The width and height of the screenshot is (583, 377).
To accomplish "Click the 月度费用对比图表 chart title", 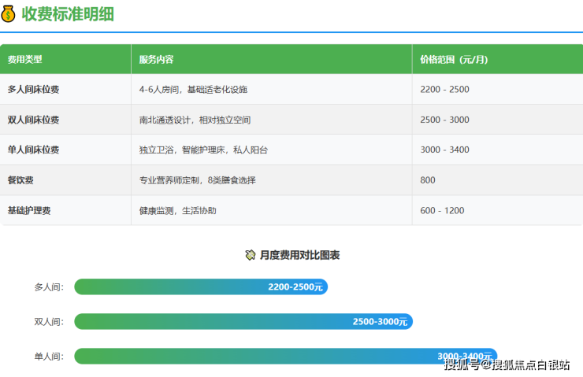I will tap(299, 255).
